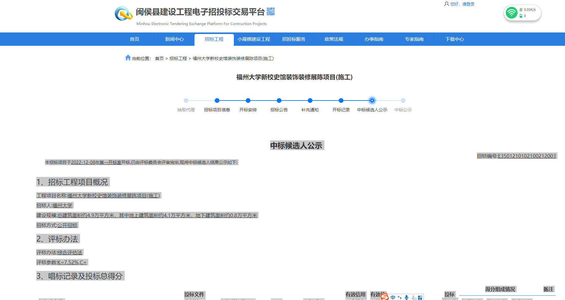Click the 招标公告 step marker dot

279,101
